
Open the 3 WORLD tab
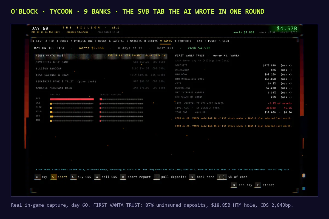tap(62, 41)
